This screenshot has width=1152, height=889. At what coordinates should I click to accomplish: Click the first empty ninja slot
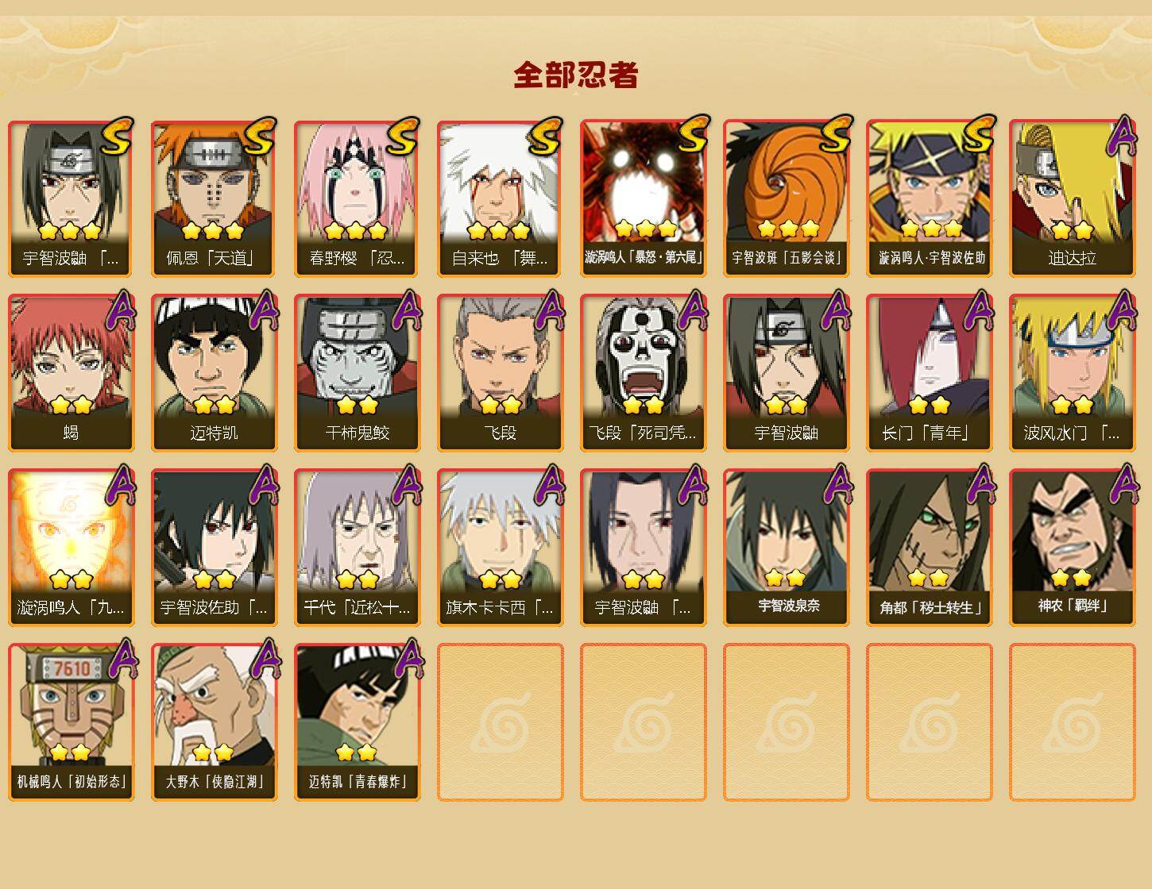[x=500, y=722]
